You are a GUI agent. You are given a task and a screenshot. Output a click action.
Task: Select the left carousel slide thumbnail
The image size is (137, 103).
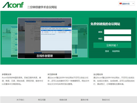click(x=10, y=41)
